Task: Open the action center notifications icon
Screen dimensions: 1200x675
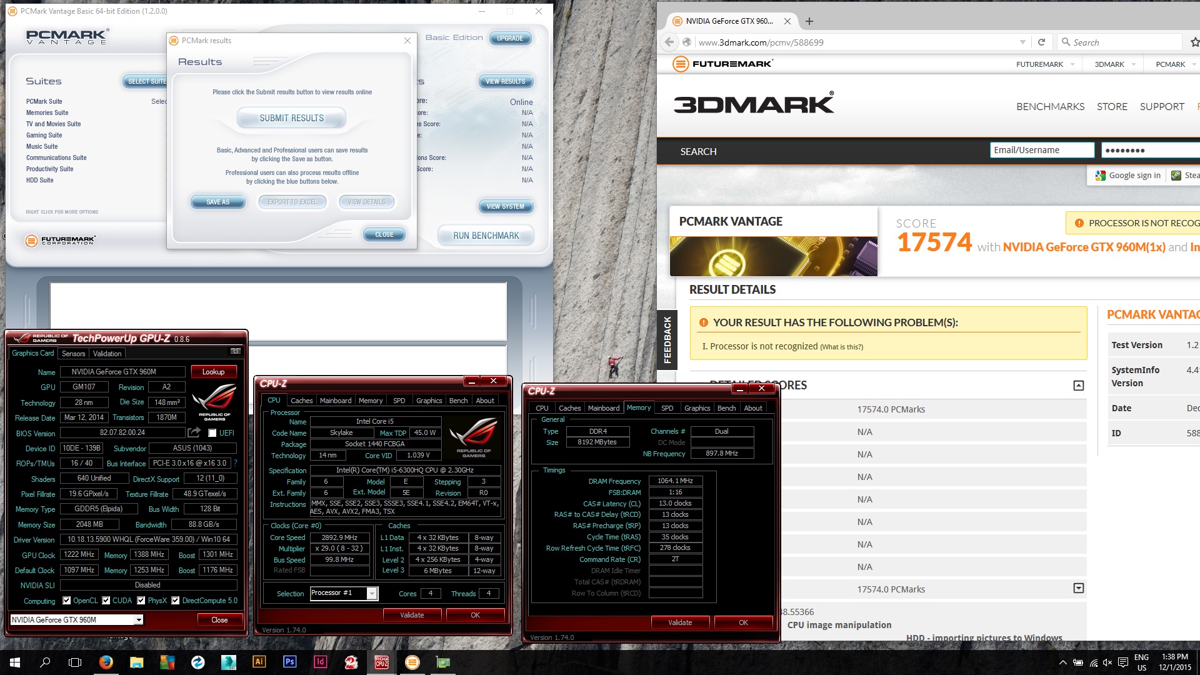Action: (1122, 662)
